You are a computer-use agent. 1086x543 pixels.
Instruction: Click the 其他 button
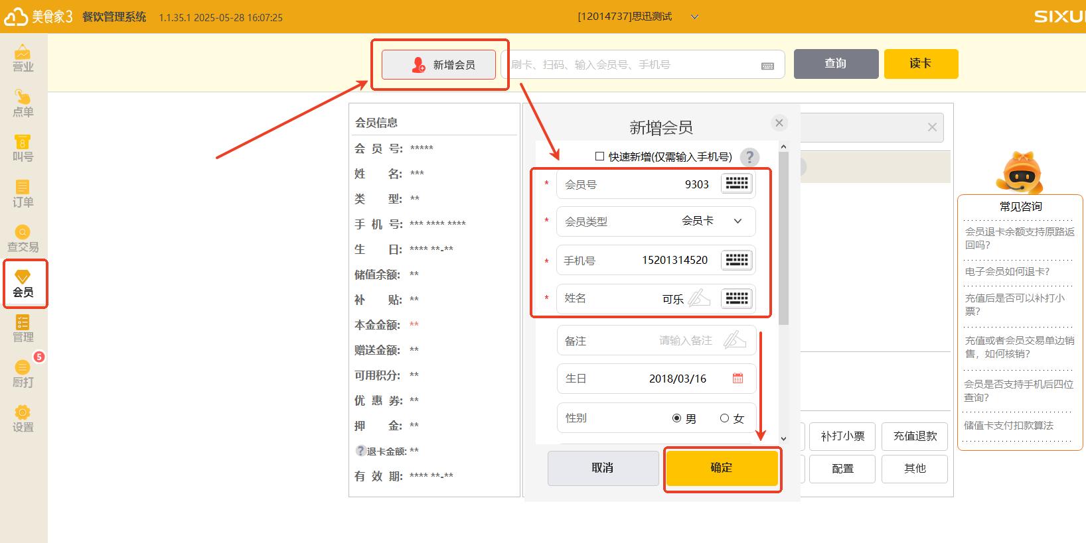[915, 469]
